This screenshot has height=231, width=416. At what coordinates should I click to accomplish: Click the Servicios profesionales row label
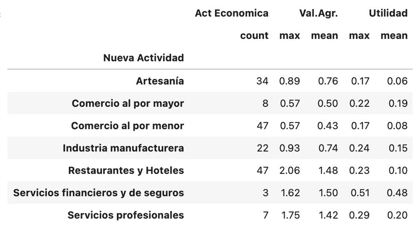[125, 215]
